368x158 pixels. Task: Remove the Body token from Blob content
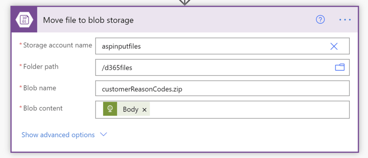[144, 110]
